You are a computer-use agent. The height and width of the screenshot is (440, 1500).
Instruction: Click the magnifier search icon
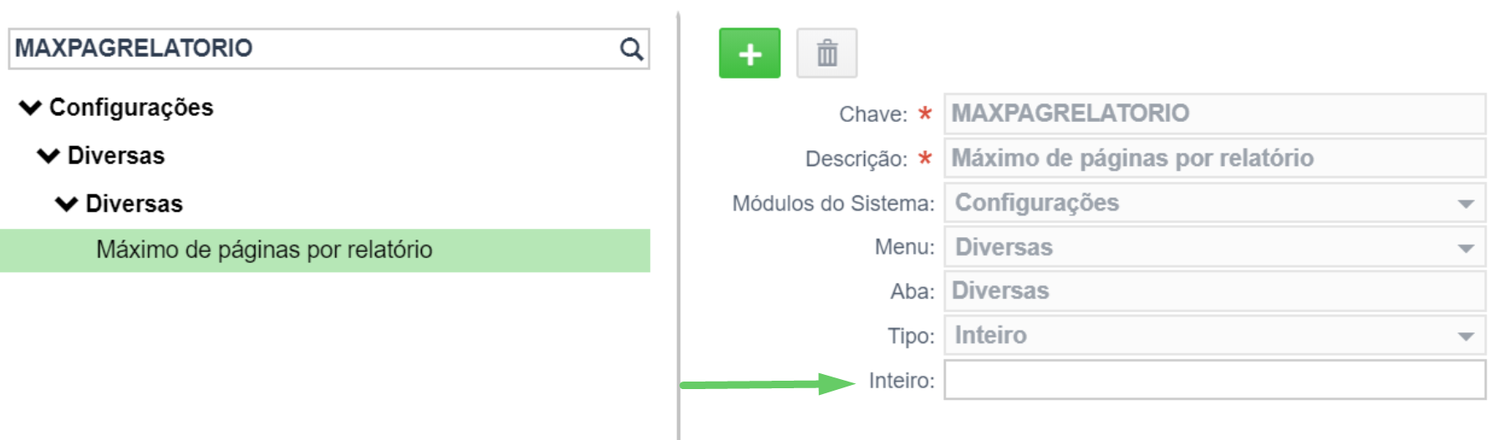[632, 49]
